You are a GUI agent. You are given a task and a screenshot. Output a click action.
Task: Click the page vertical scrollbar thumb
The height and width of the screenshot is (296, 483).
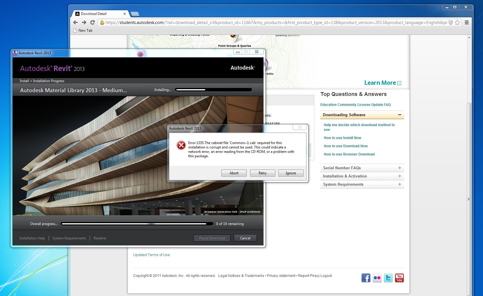(x=469, y=199)
